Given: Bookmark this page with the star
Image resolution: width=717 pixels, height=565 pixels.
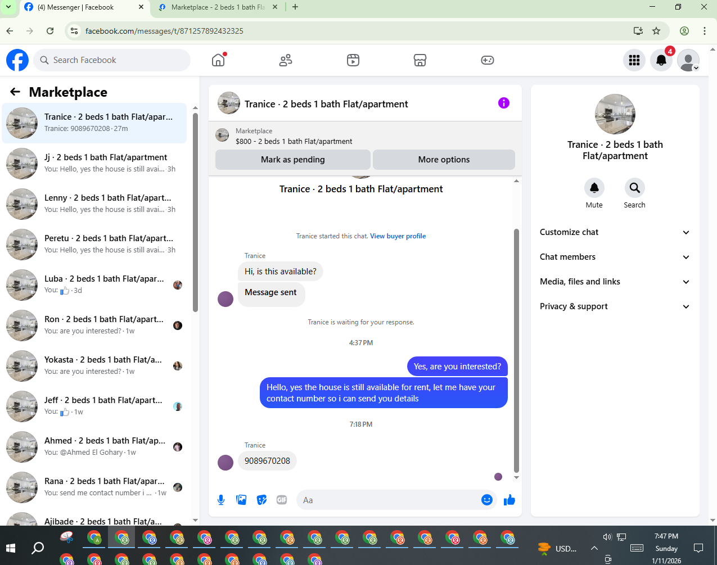Looking at the screenshot, I should pyautogui.click(x=656, y=31).
